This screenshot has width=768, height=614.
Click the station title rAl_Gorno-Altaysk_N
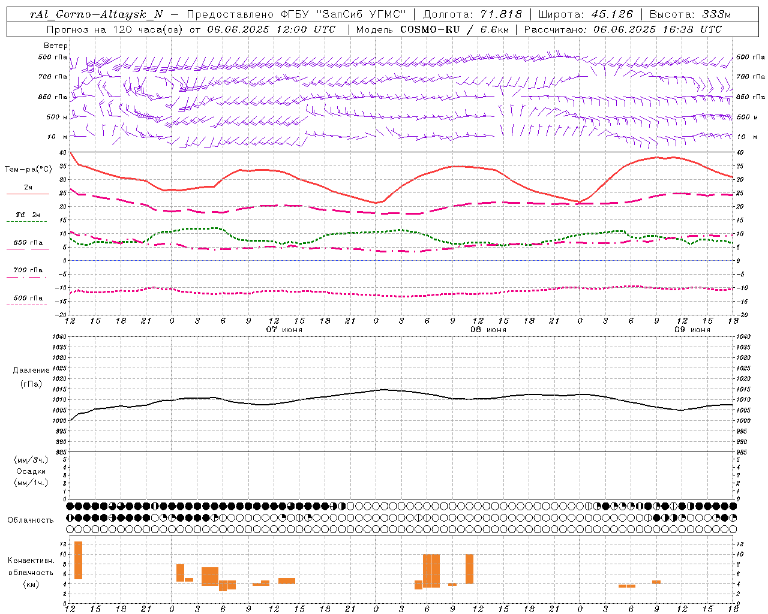[97, 14]
